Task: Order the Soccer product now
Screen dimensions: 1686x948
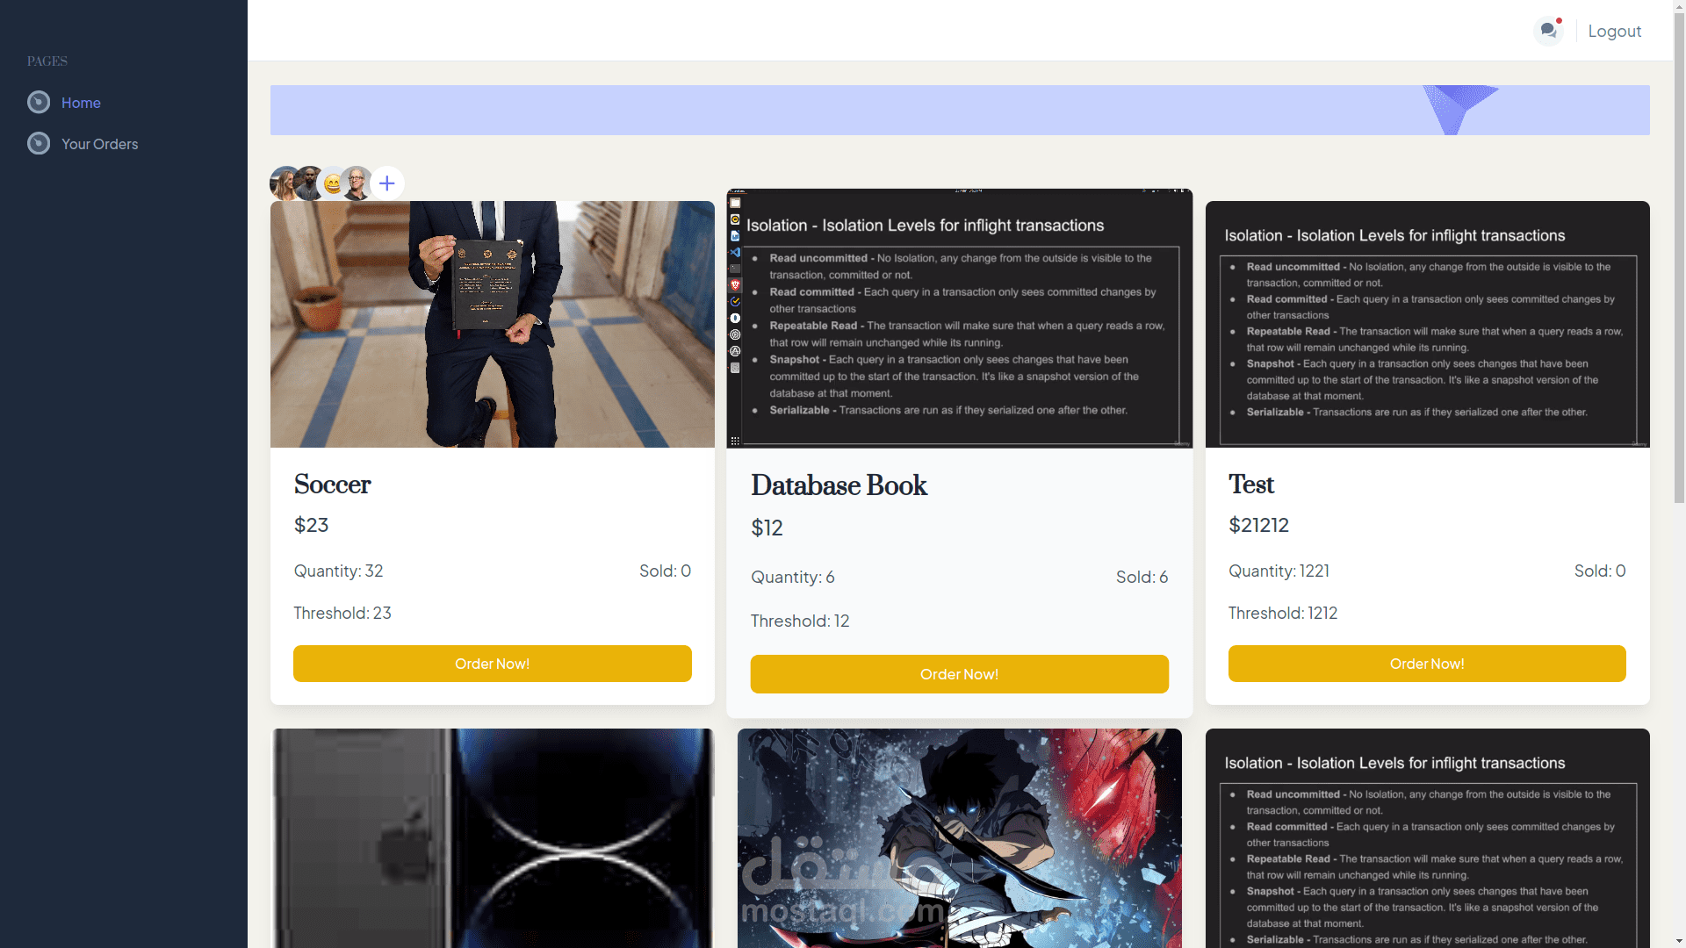Action: (x=492, y=664)
